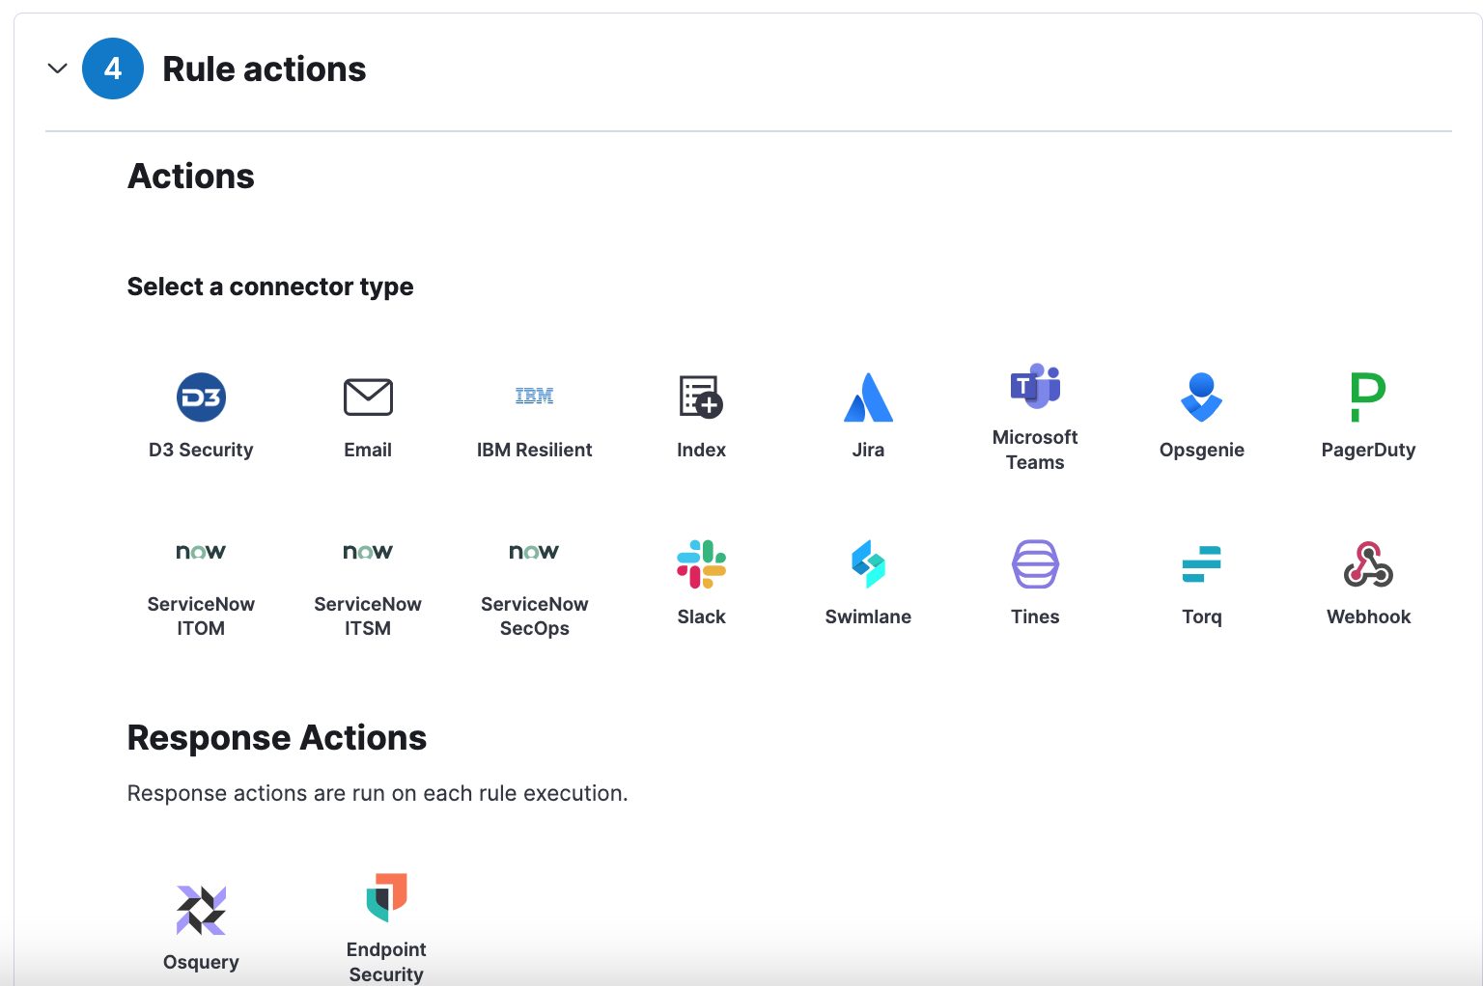Click the response actions description sentence
The image size is (1483, 986).
(x=378, y=793)
